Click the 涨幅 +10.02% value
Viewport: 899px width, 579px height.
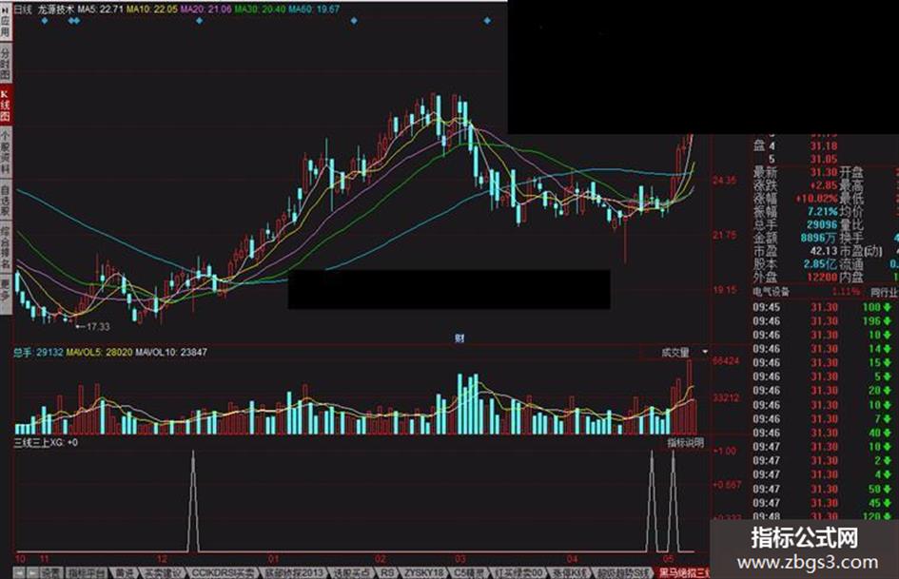coord(816,199)
